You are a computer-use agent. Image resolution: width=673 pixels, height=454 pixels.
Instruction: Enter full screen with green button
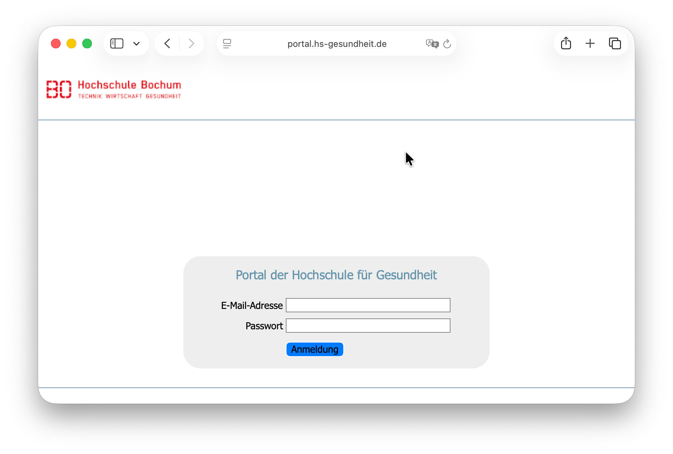point(87,43)
